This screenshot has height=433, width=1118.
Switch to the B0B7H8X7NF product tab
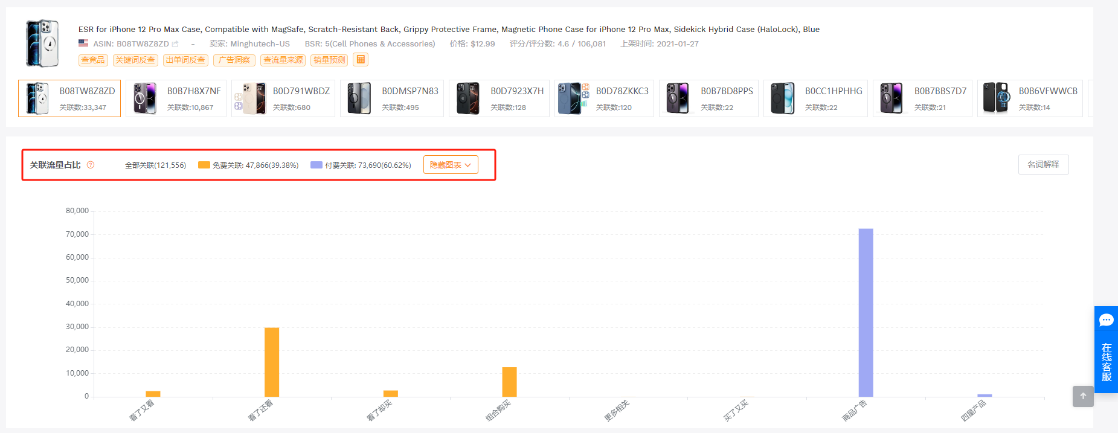pyautogui.click(x=176, y=98)
